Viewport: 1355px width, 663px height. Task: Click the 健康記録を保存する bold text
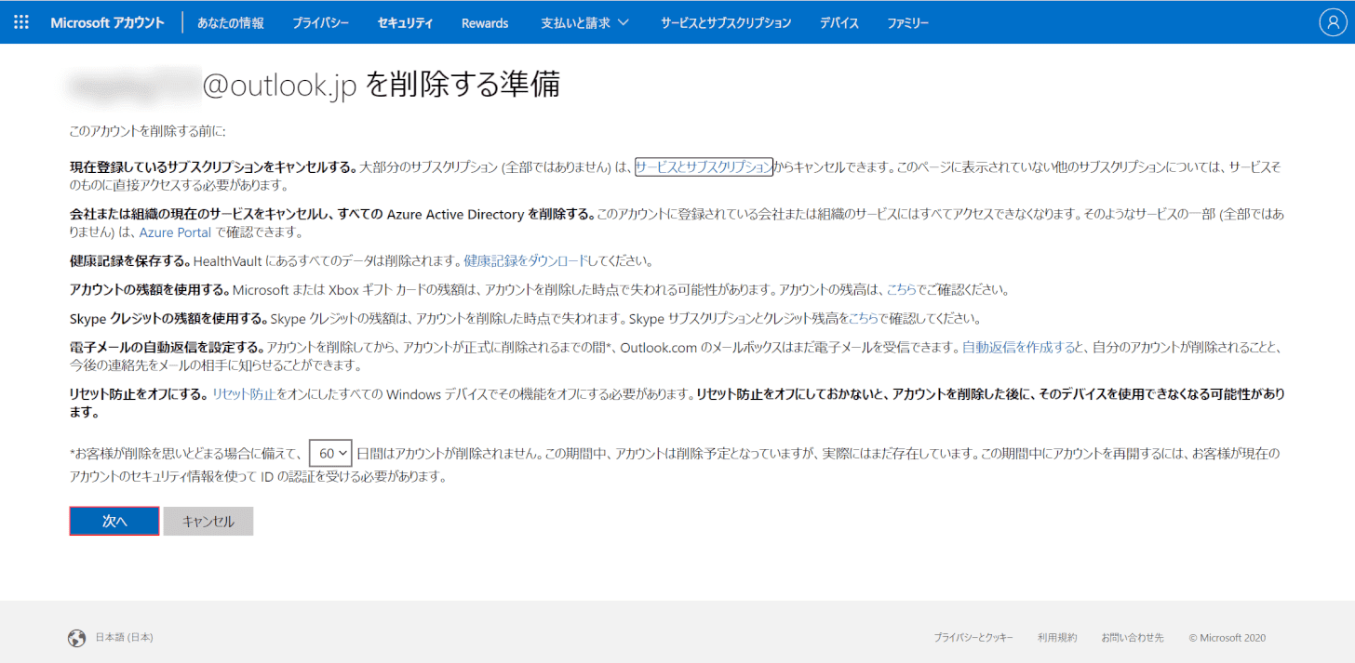(129, 261)
